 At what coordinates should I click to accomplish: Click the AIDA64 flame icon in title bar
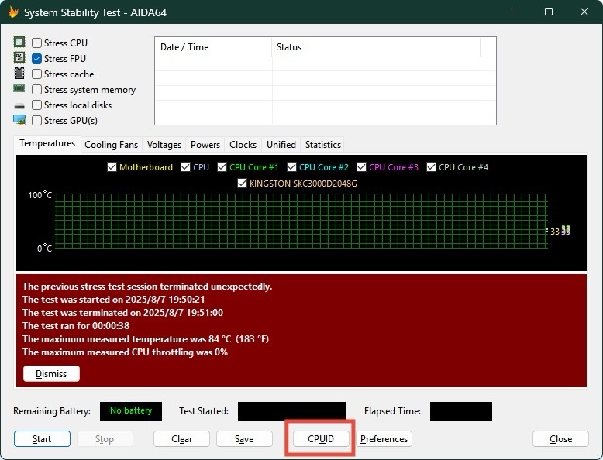(12, 12)
